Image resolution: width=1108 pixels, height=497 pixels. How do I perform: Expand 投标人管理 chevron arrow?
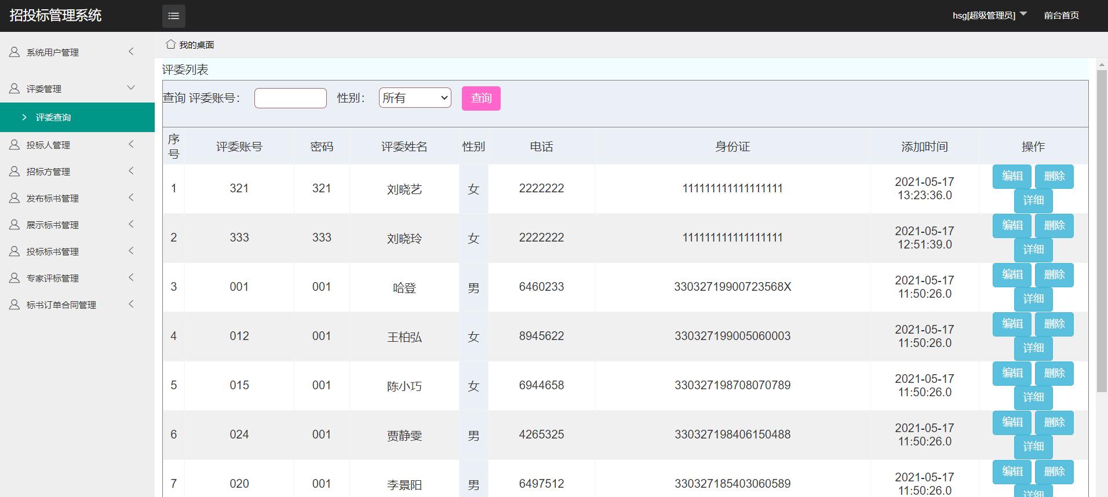pyautogui.click(x=131, y=144)
